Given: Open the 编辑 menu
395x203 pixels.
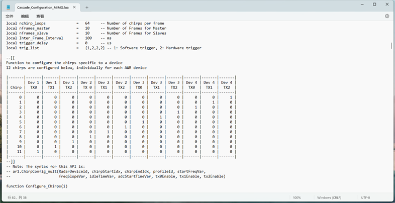Looking at the screenshot, I should click(25, 16).
